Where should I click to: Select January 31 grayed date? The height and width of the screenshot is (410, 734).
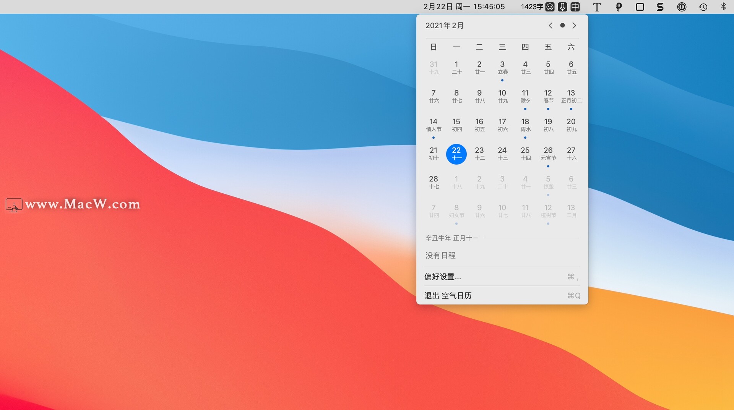point(434,68)
